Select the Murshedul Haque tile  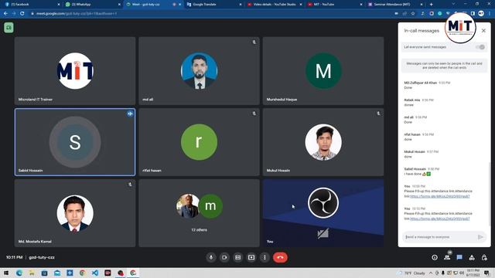[323, 71]
